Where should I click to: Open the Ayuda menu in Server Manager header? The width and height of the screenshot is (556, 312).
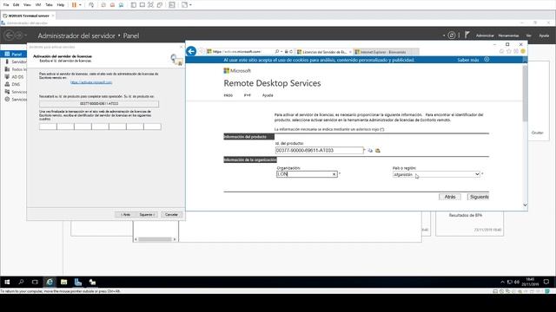click(x=544, y=36)
